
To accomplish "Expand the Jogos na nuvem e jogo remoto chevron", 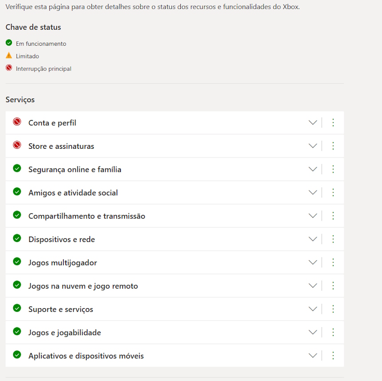I will tap(313, 286).
